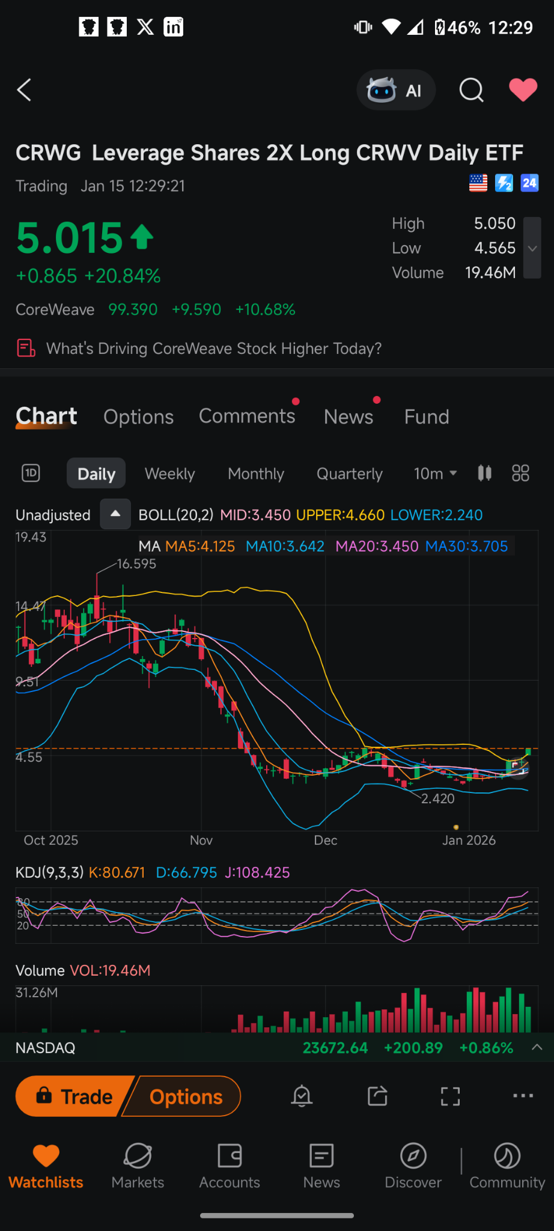Open the Accounts bottom tab
The width and height of the screenshot is (554, 1231).
pos(230,1166)
